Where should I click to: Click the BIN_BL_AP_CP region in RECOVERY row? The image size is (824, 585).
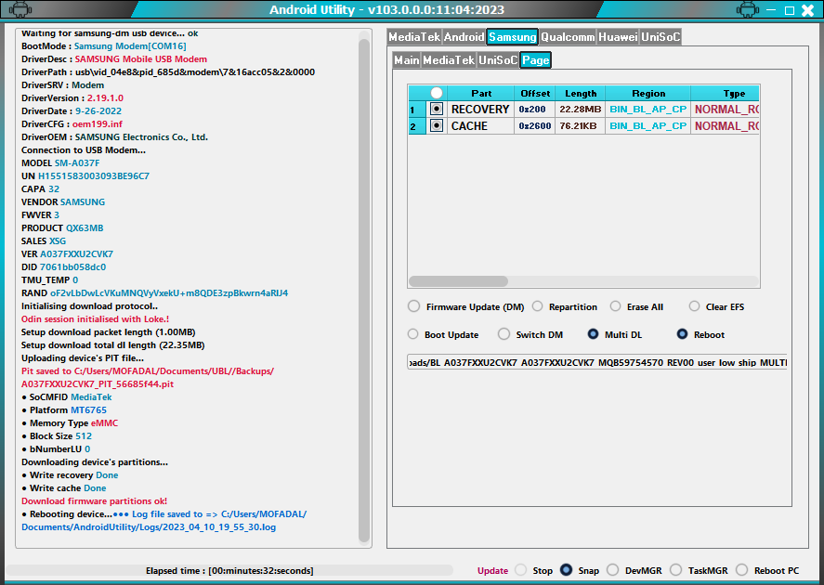648,110
